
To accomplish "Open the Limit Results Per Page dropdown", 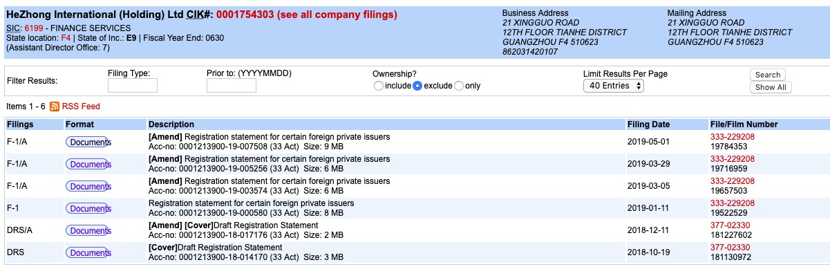I will [x=614, y=86].
